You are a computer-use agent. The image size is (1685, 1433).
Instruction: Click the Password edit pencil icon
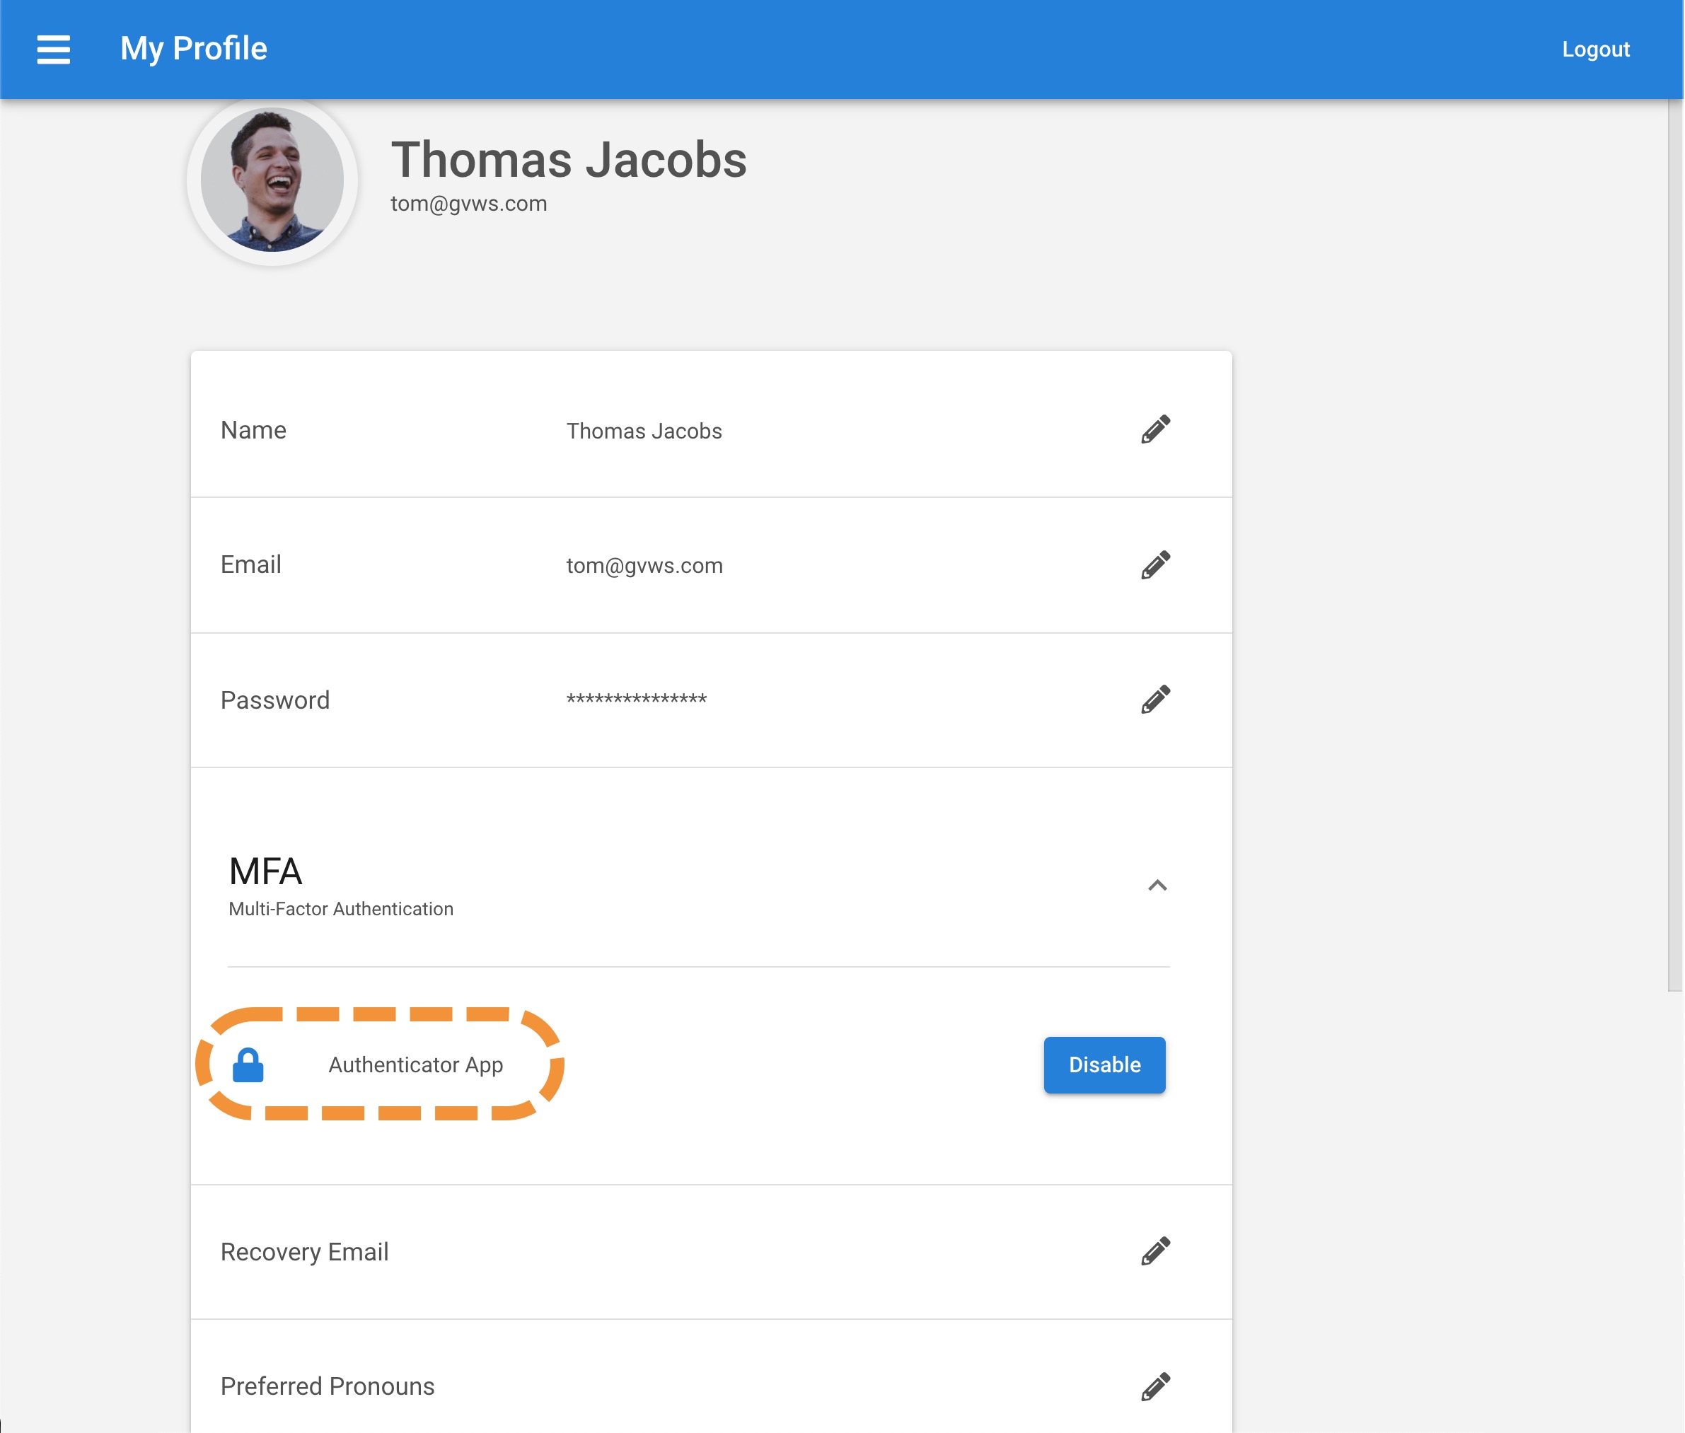[1154, 700]
